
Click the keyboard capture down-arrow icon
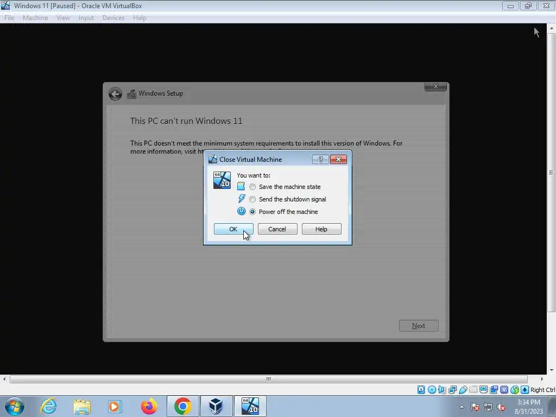click(525, 390)
